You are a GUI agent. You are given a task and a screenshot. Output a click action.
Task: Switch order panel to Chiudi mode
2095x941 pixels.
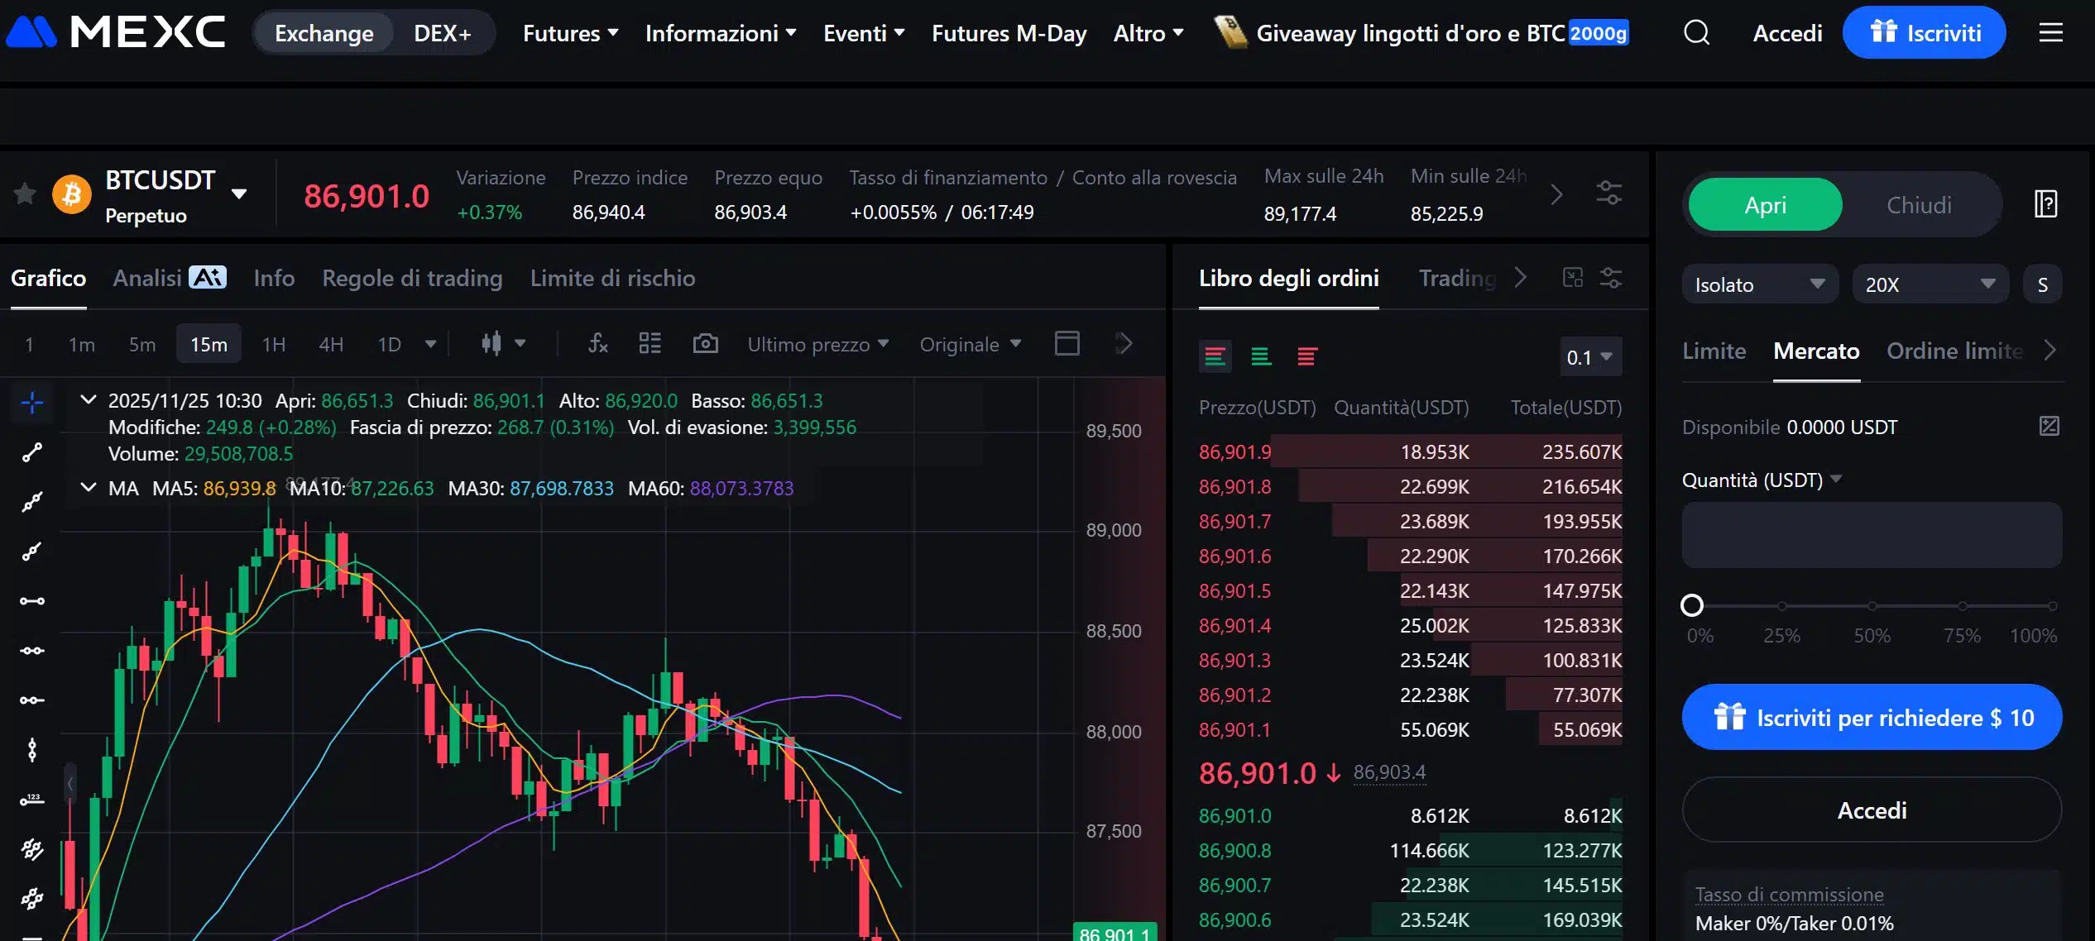tap(1918, 204)
